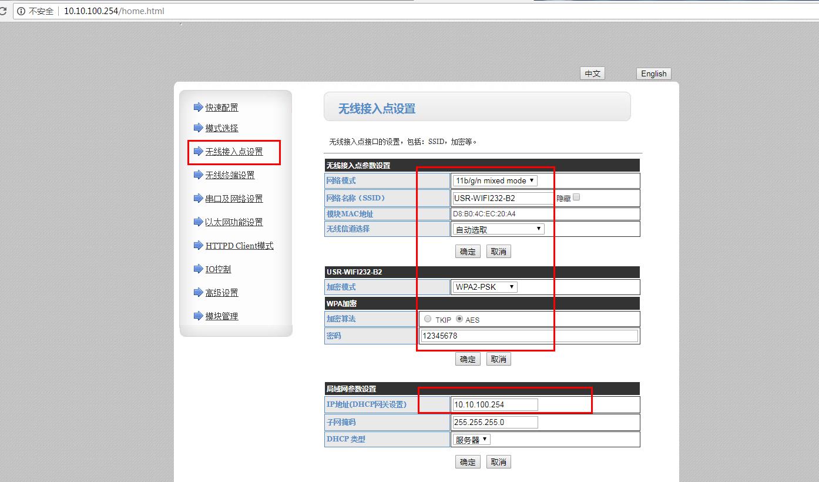Click the 密码 password input field
The width and height of the screenshot is (819, 482).
[x=529, y=336]
